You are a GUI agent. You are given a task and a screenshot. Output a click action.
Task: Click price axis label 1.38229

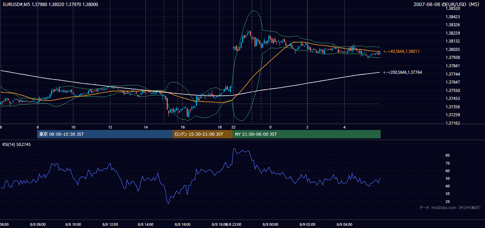coord(453,33)
